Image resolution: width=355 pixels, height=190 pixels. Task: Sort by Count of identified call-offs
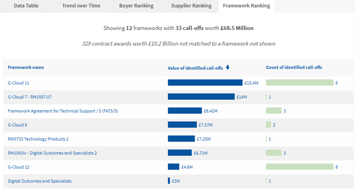294,67
